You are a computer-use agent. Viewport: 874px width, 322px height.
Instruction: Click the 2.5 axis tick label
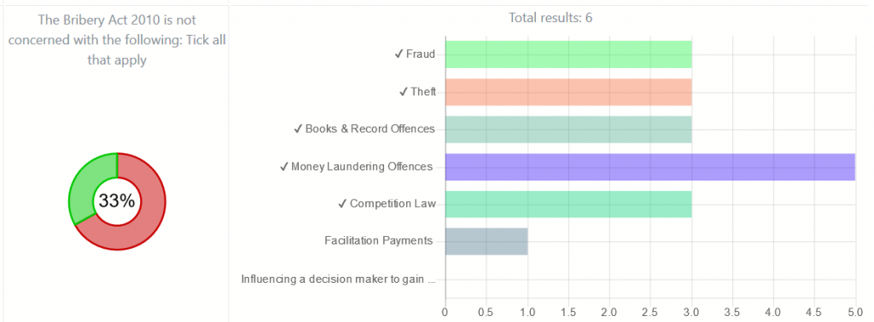pos(650,313)
